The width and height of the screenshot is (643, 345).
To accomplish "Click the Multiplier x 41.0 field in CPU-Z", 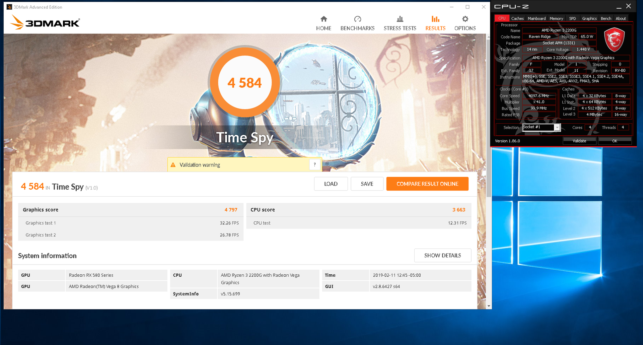I will pos(539,102).
